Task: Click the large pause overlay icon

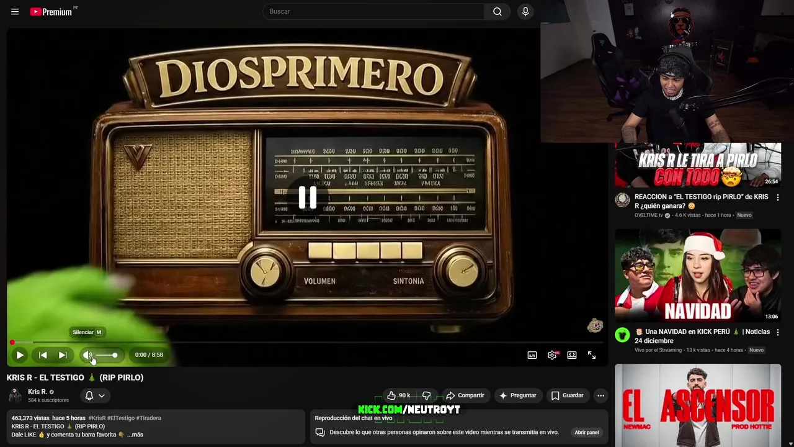Action: (308, 197)
